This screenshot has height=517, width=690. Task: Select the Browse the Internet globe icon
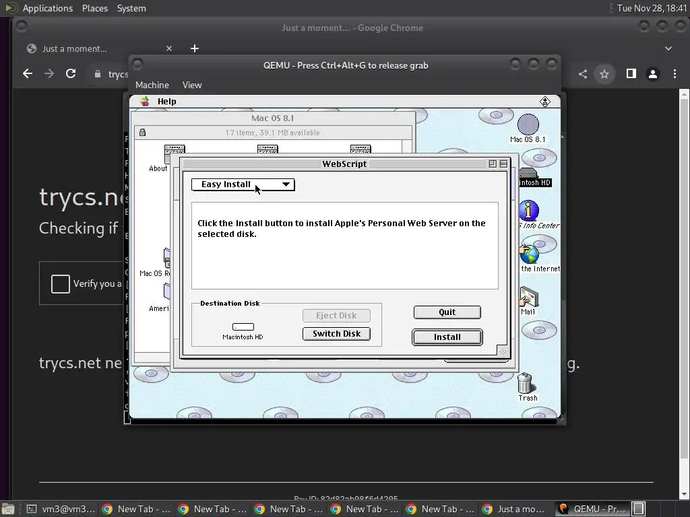click(530, 254)
